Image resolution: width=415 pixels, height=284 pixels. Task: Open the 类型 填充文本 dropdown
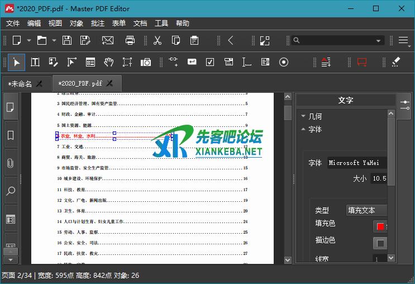pos(366,210)
